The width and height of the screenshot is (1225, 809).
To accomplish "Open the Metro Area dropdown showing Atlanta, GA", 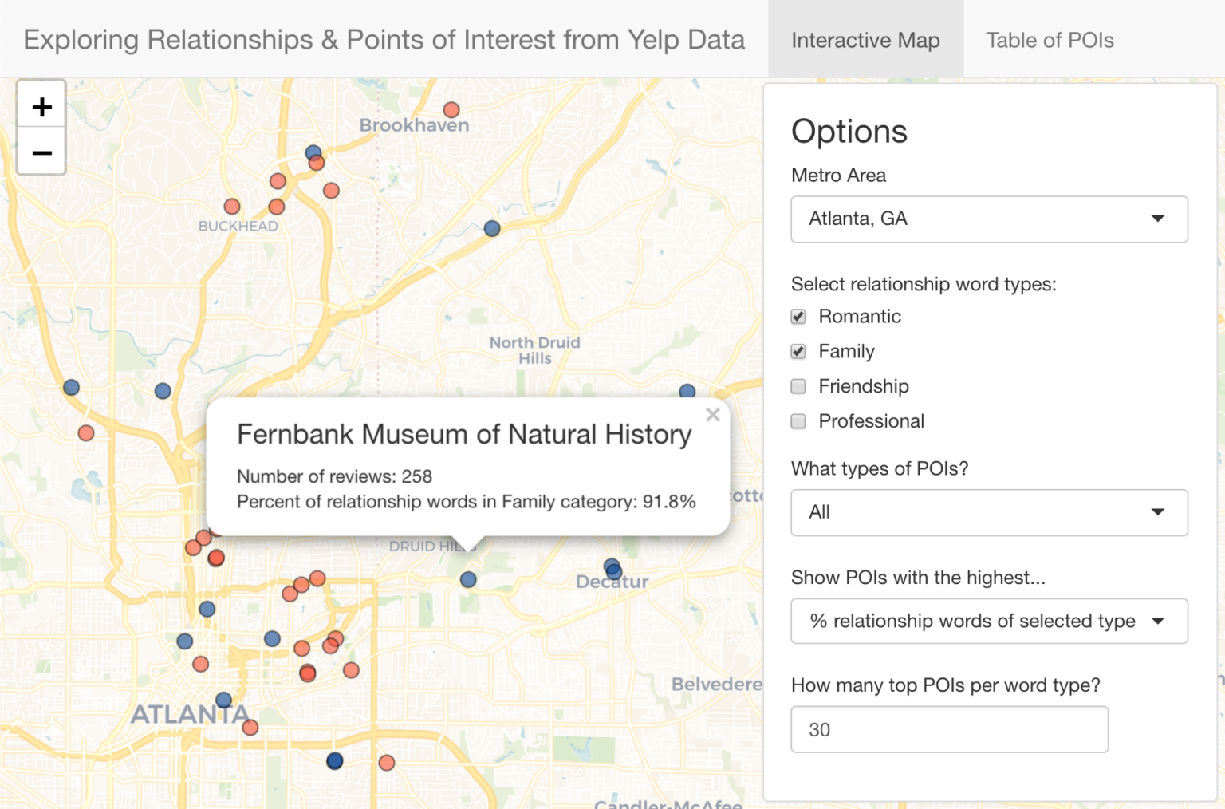I will click(989, 219).
